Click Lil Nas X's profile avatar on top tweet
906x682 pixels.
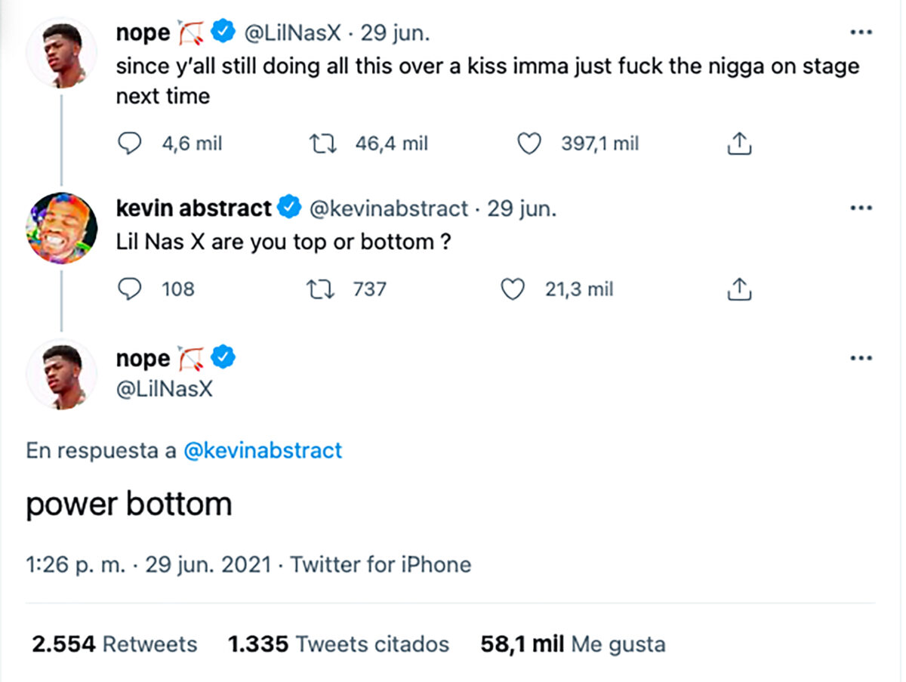[61, 51]
